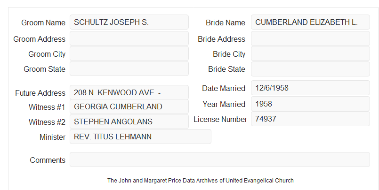Focus the Groom State field
Image resolution: width=379 pixels, height=190 pixels.
(x=129, y=68)
